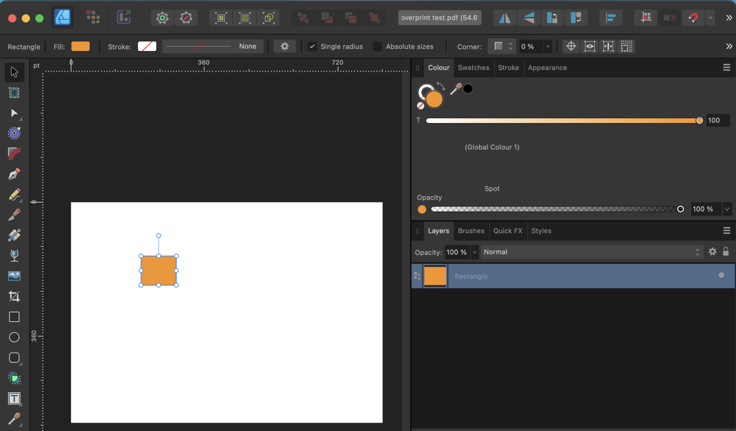Viewport: 736px width, 431px height.
Task: Select the Node tool
Action: [14, 113]
